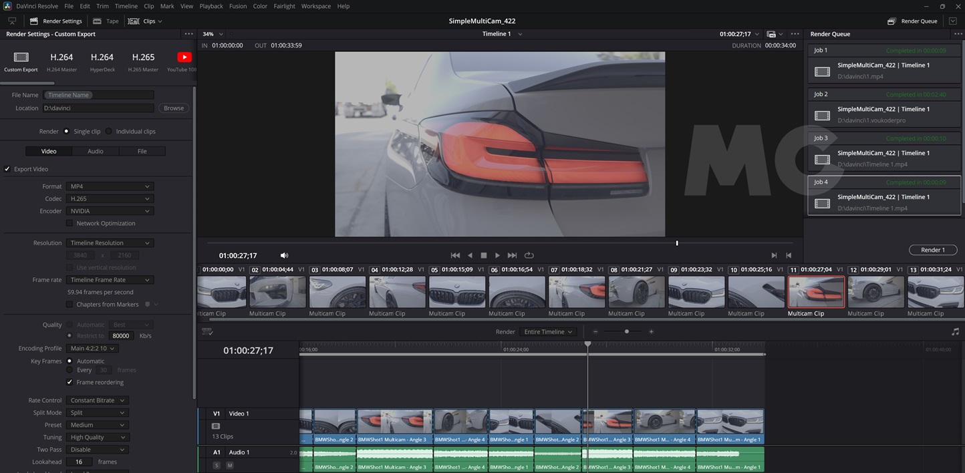Image resolution: width=965 pixels, height=473 pixels.
Task: Jump to first frame with skip-back icon
Action: click(455, 255)
